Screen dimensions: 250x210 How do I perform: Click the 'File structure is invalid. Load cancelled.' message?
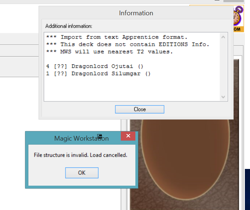(x=80, y=155)
